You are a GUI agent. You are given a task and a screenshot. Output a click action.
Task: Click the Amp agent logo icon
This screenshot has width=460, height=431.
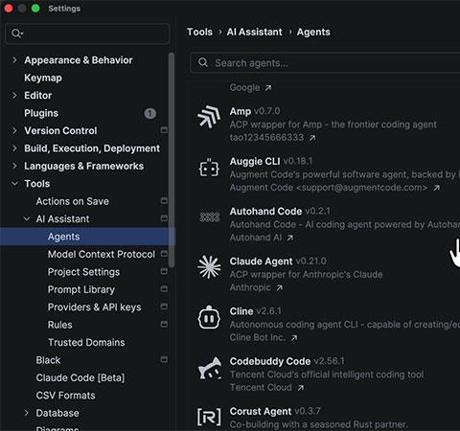[x=209, y=117]
